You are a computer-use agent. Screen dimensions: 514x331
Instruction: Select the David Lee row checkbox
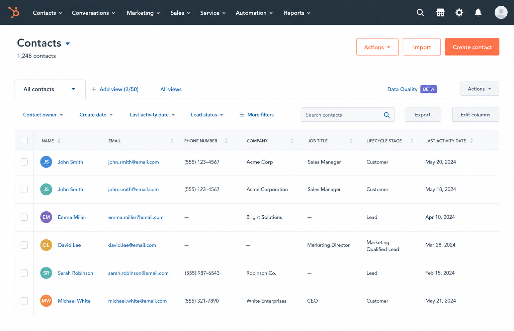point(24,245)
